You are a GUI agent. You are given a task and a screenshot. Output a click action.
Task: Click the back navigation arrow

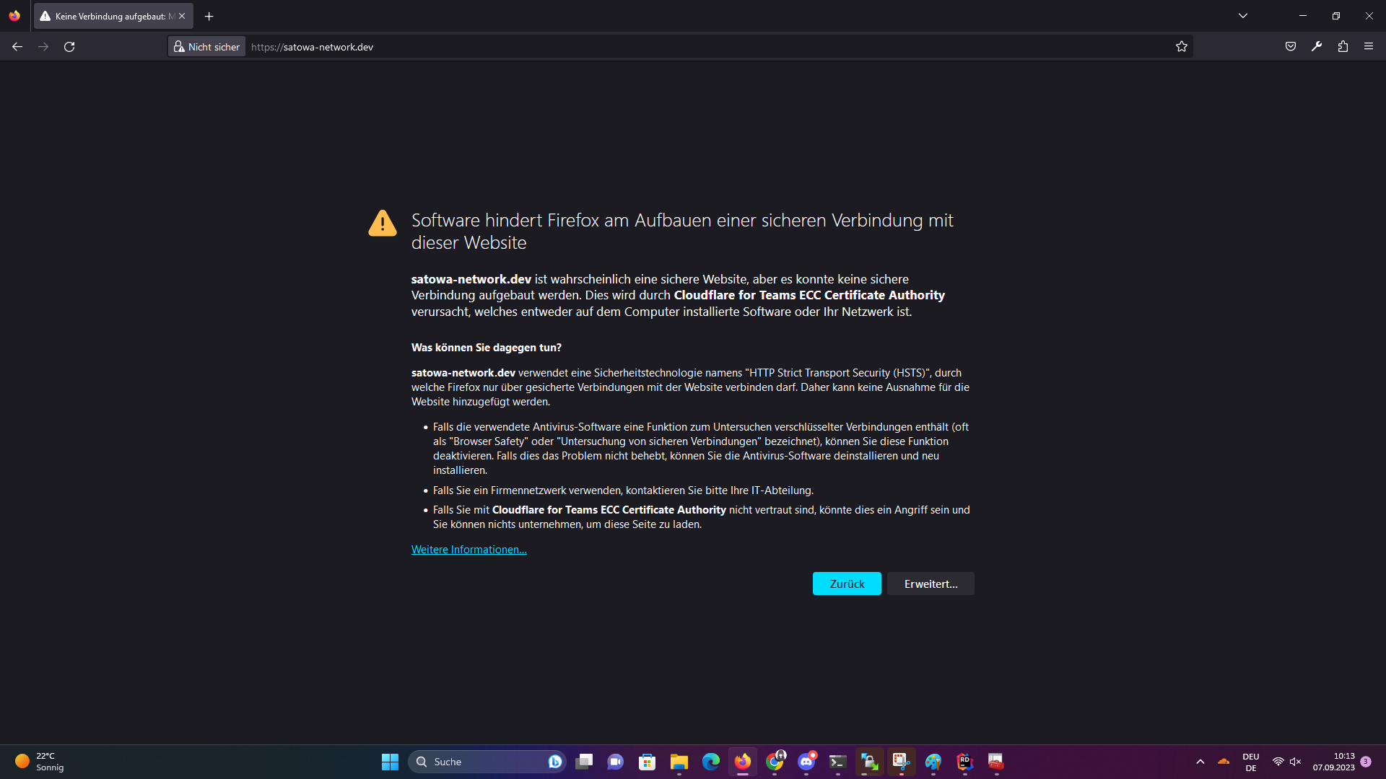click(17, 47)
